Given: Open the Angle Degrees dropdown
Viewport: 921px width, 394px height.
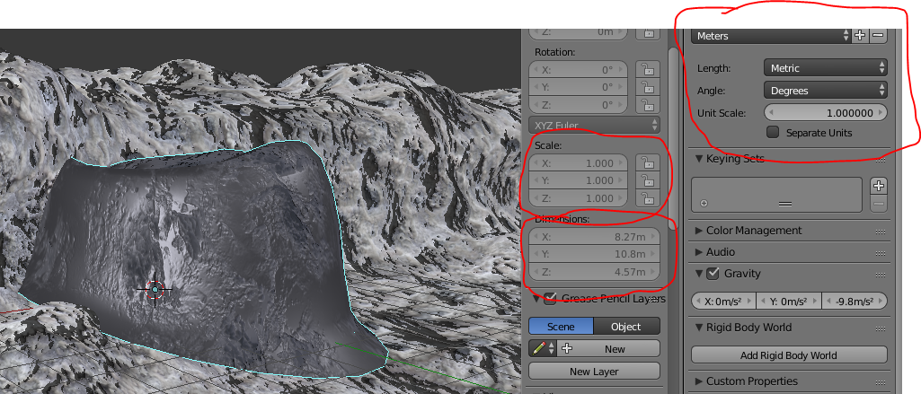Looking at the screenshot, I should 825,91.
